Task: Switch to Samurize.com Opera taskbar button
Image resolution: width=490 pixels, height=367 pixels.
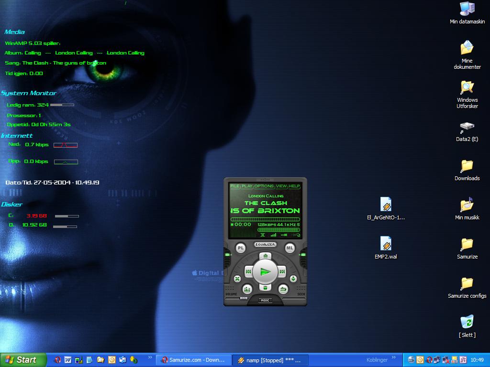Action: [x=194, y=360]
